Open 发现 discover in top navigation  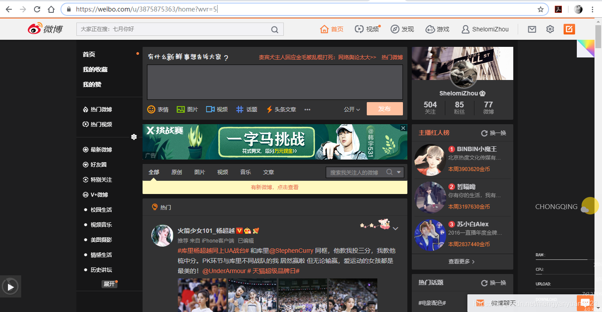(403, 29)
